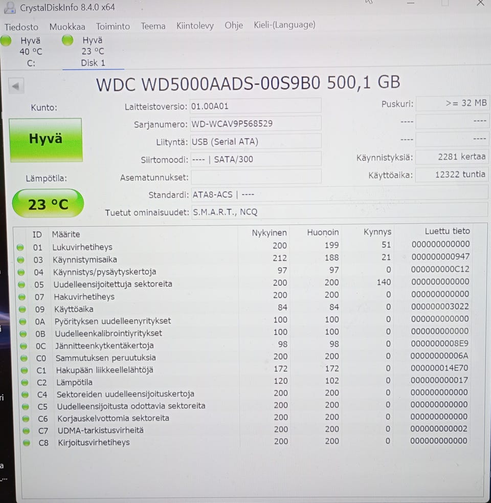Click the status dot for Lukuvirhetiheys
The width and height of the screenshot is (491, 503).
tap(20, 247)
